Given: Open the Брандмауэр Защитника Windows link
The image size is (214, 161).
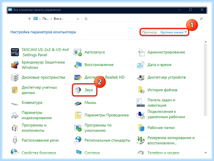Looking at the screenshot, I should [43, 65].
